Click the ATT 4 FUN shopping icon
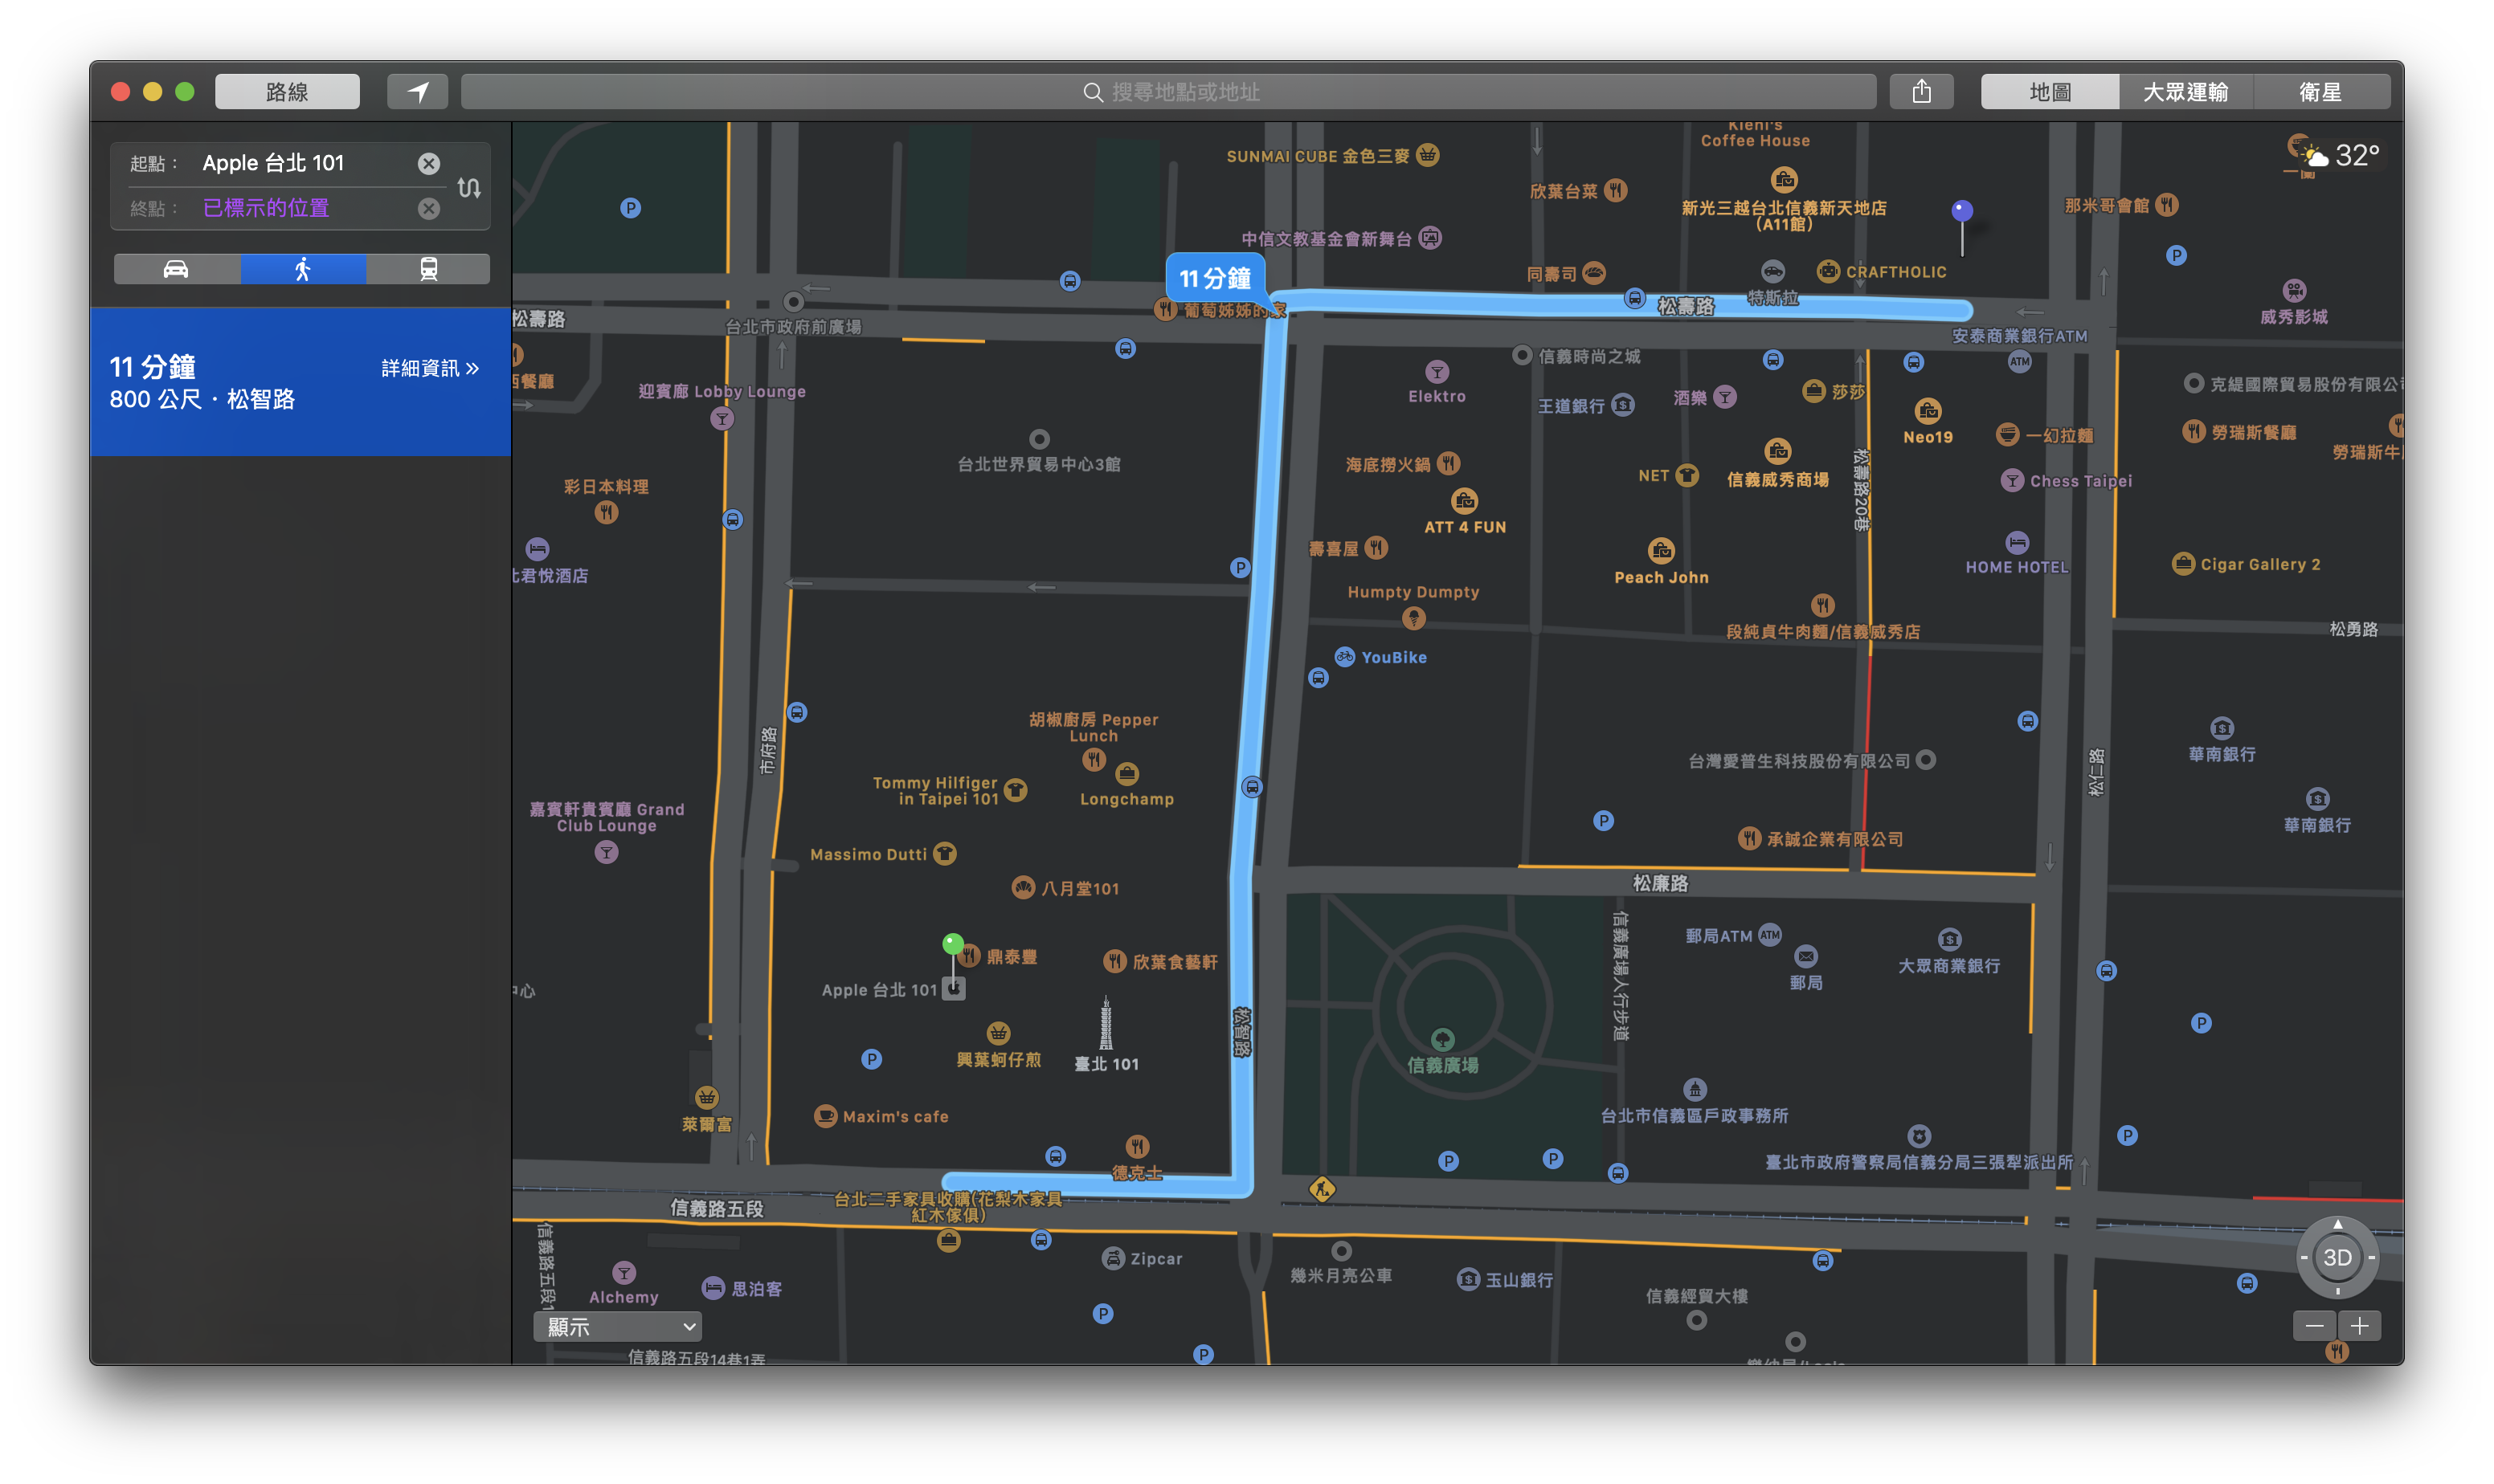Screen dimensions: 2494x1484 [x=1465, y=501]
